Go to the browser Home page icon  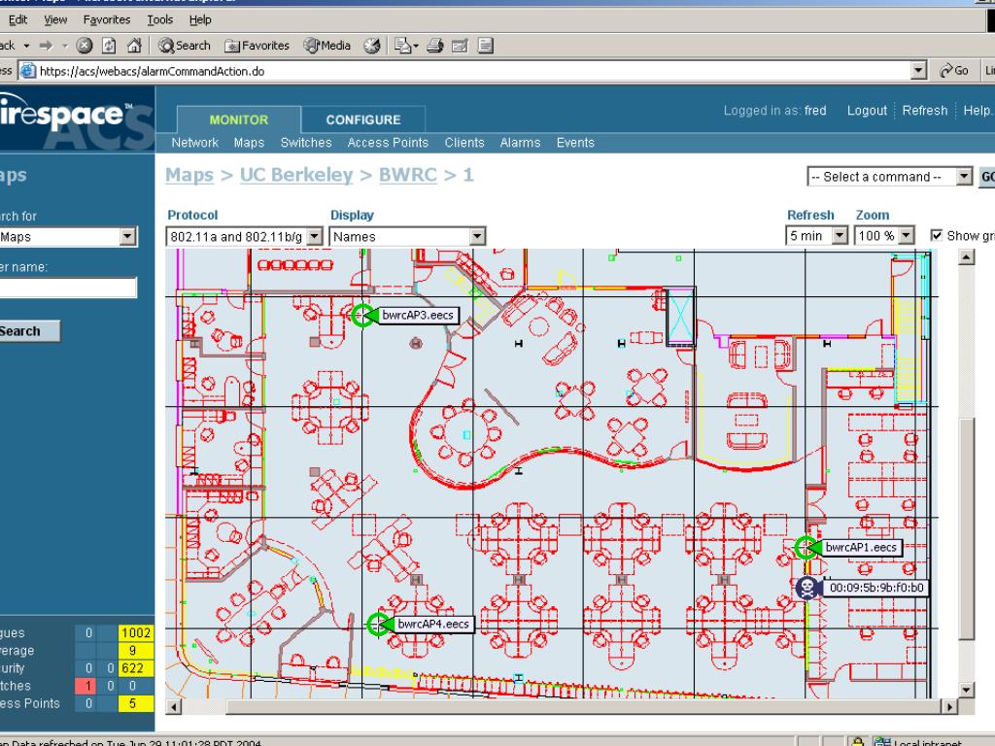(134, 46)
